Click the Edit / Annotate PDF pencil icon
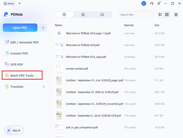Image resolution: width=183 pixels, height=138 pixels. 7,42
